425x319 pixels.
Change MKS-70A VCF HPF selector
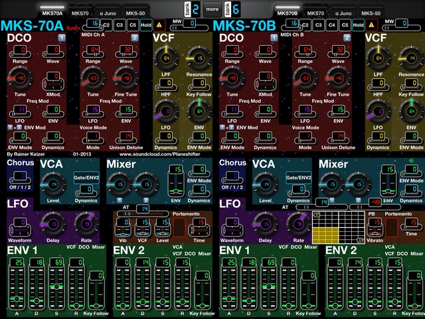click(x=166, y=84)
